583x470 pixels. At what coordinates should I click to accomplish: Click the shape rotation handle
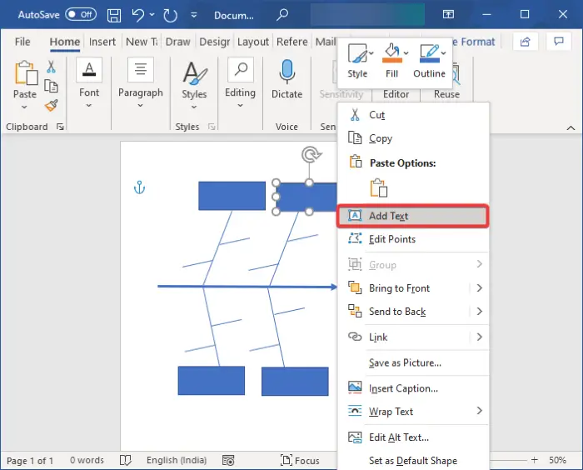[311, 154]
